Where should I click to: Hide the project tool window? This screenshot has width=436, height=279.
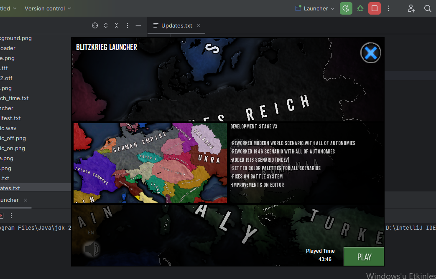(138, 25)
